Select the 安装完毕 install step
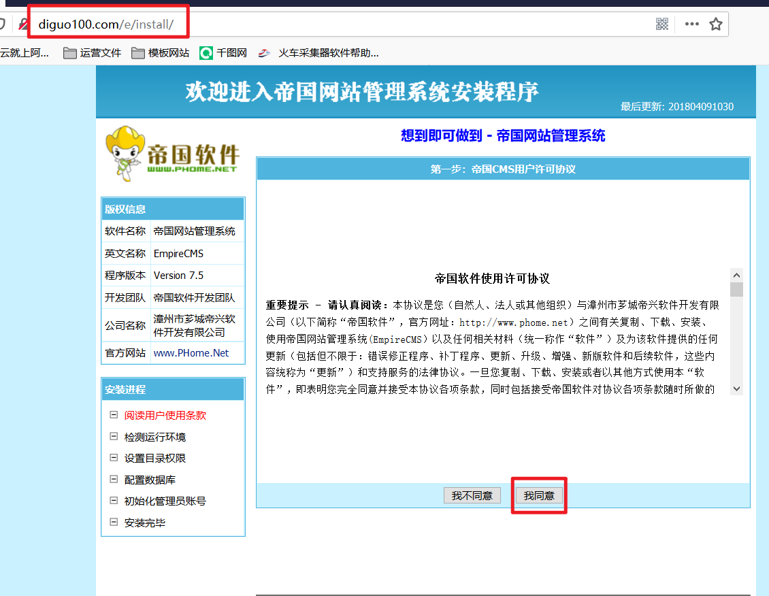769x596 pixels. point(145,523)
